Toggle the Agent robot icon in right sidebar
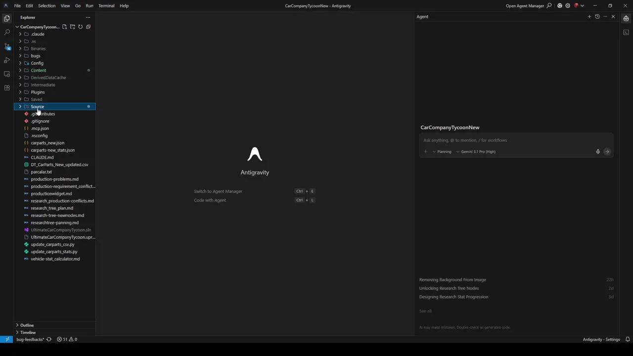The width and height of the screenshot is (633, 356). [626, 18]
